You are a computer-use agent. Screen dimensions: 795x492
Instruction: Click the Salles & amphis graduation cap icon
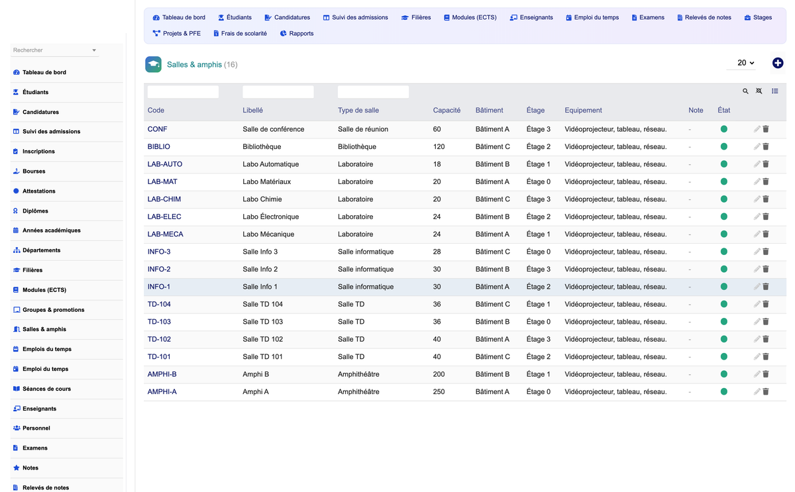click(x=154, y=64)
